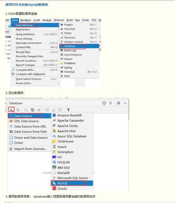Choose the H2 data source
The width and height of the screenshot is (175, 203).
coord(72,157)
